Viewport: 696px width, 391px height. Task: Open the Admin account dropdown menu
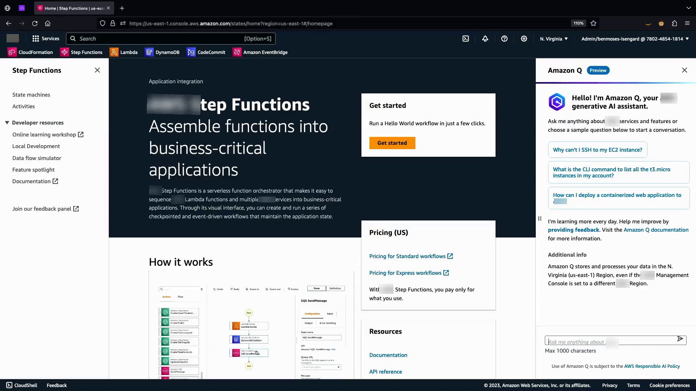[x=635, y=39]
